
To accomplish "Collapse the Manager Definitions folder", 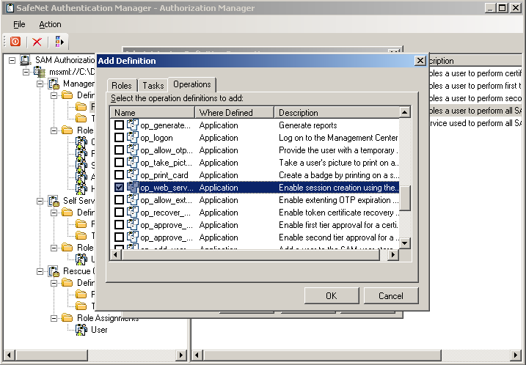I will pos(54,95).
